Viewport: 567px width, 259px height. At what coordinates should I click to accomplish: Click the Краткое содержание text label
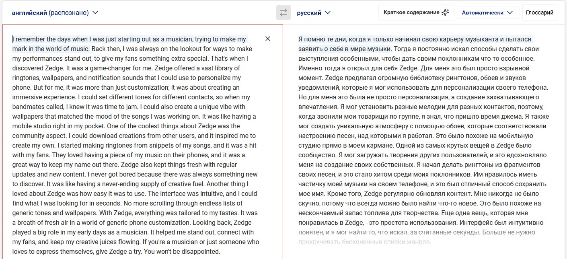click(411, 12)
